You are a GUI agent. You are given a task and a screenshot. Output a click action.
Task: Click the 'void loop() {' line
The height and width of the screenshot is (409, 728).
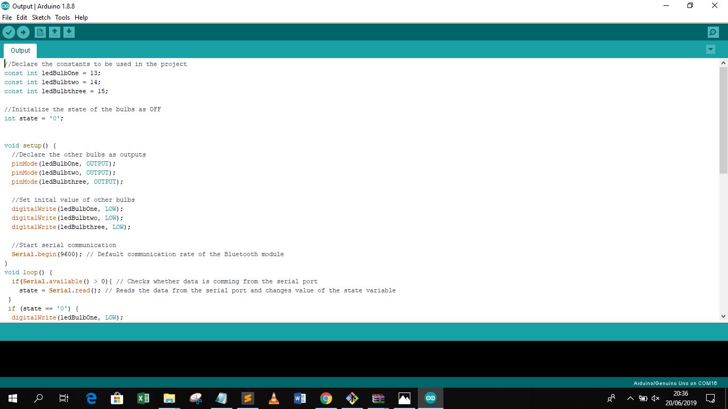point(28,272)
